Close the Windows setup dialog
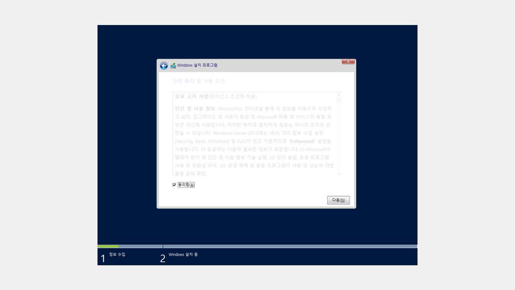Image resolution: width=515 pixels, height=290 pixels. click(348, 62)
